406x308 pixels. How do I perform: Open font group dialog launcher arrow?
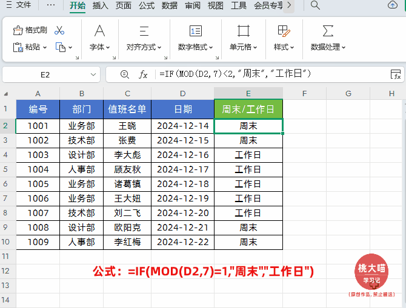click(114, 58)
